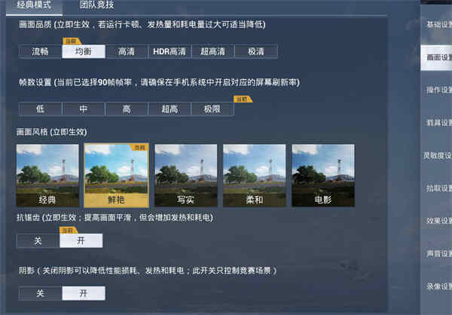
Task: Switch to the 团队竞技 tab
Action: coord(97,5)
